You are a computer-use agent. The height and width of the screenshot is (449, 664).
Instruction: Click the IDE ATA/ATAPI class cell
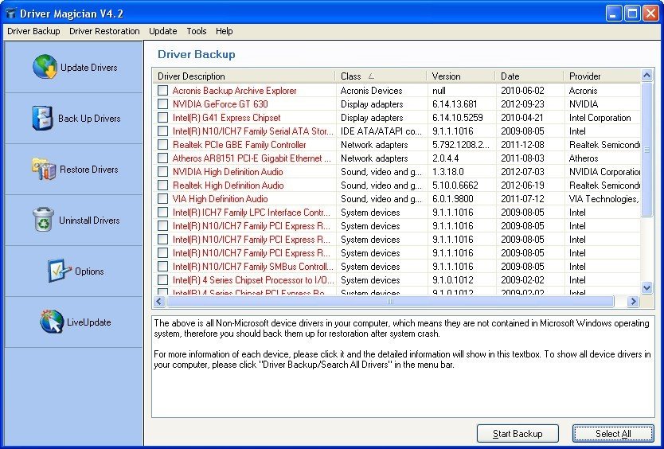(381, 131)
